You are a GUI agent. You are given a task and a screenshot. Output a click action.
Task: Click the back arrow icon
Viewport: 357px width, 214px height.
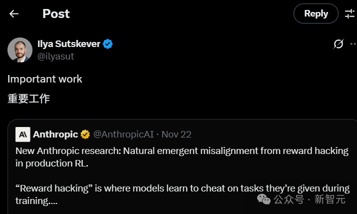(x=14, y=13)
